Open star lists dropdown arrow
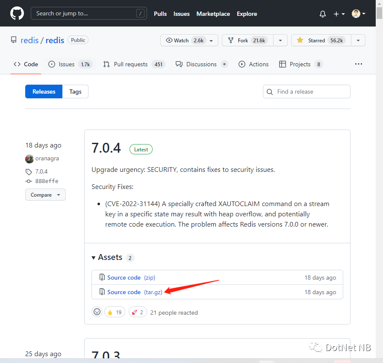The image size is (383, 363). [x=358, y=40]
